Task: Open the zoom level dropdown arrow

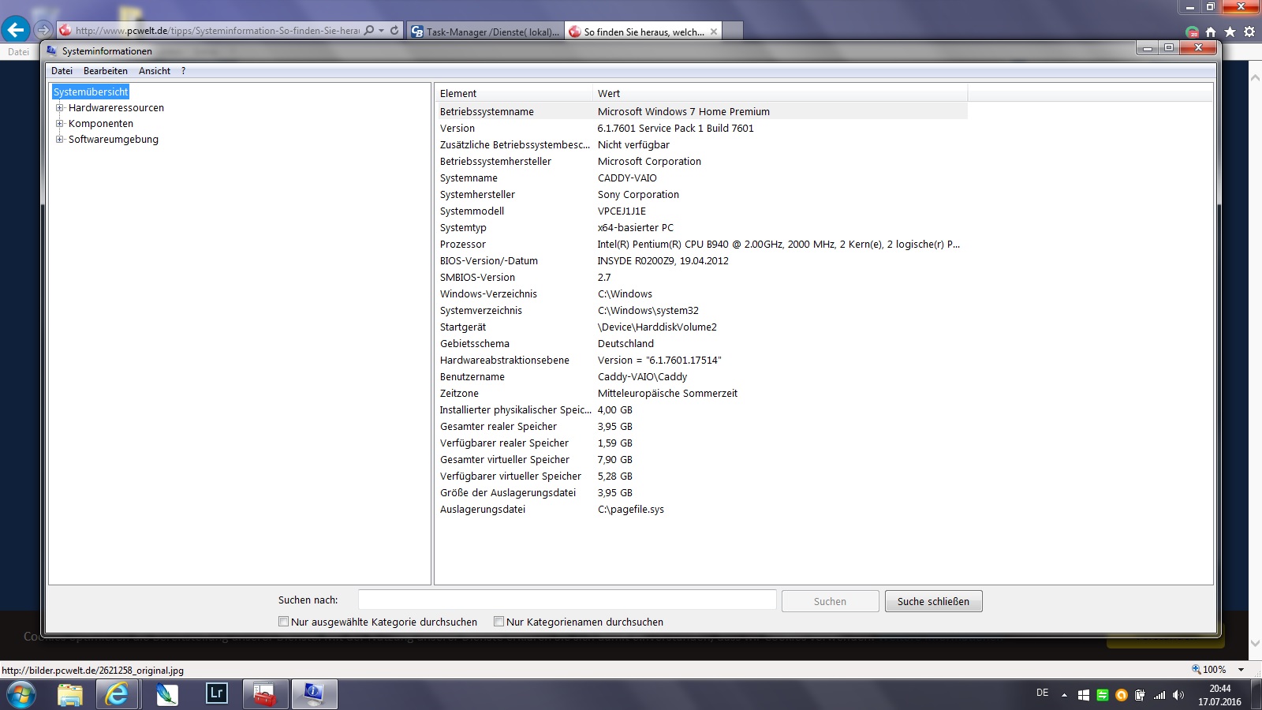Action: (x=1241, y=670)
